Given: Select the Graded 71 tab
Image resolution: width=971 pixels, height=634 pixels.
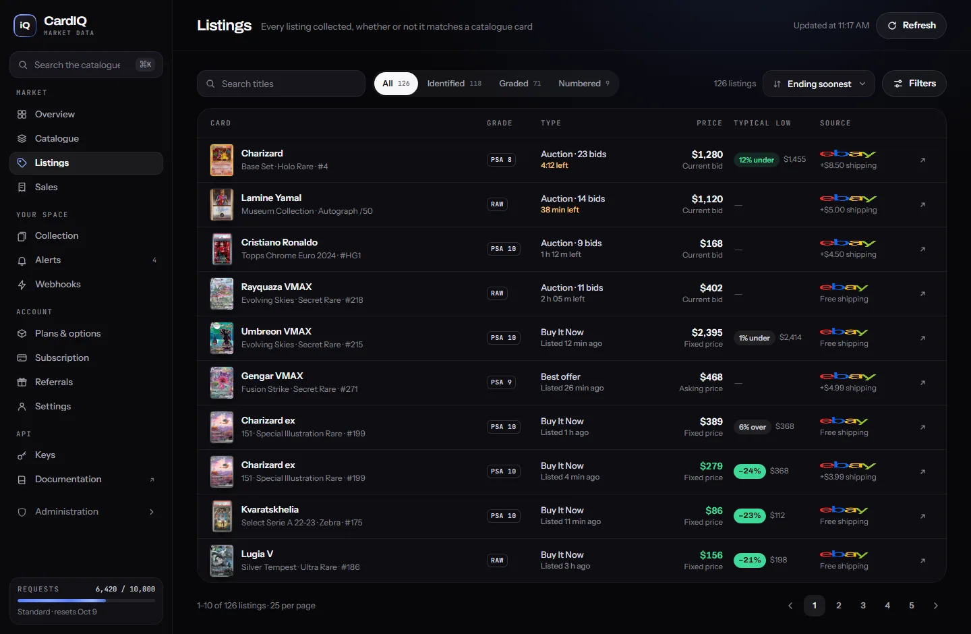Looking at the screenshot, I should coord(520,84).
